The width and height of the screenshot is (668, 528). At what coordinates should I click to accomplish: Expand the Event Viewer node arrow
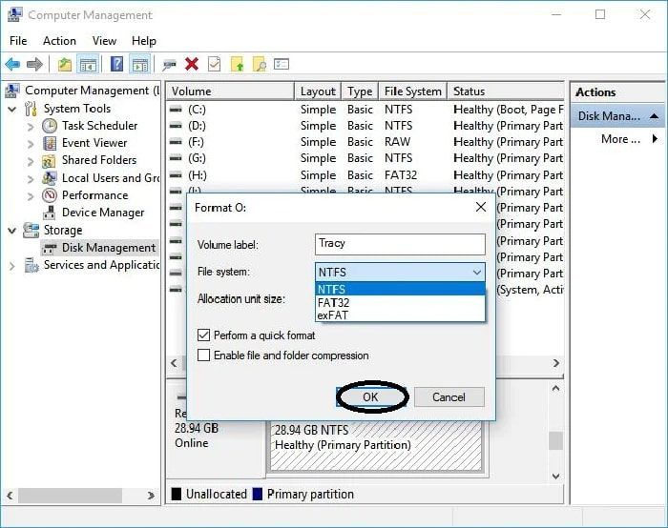point(31,144)
